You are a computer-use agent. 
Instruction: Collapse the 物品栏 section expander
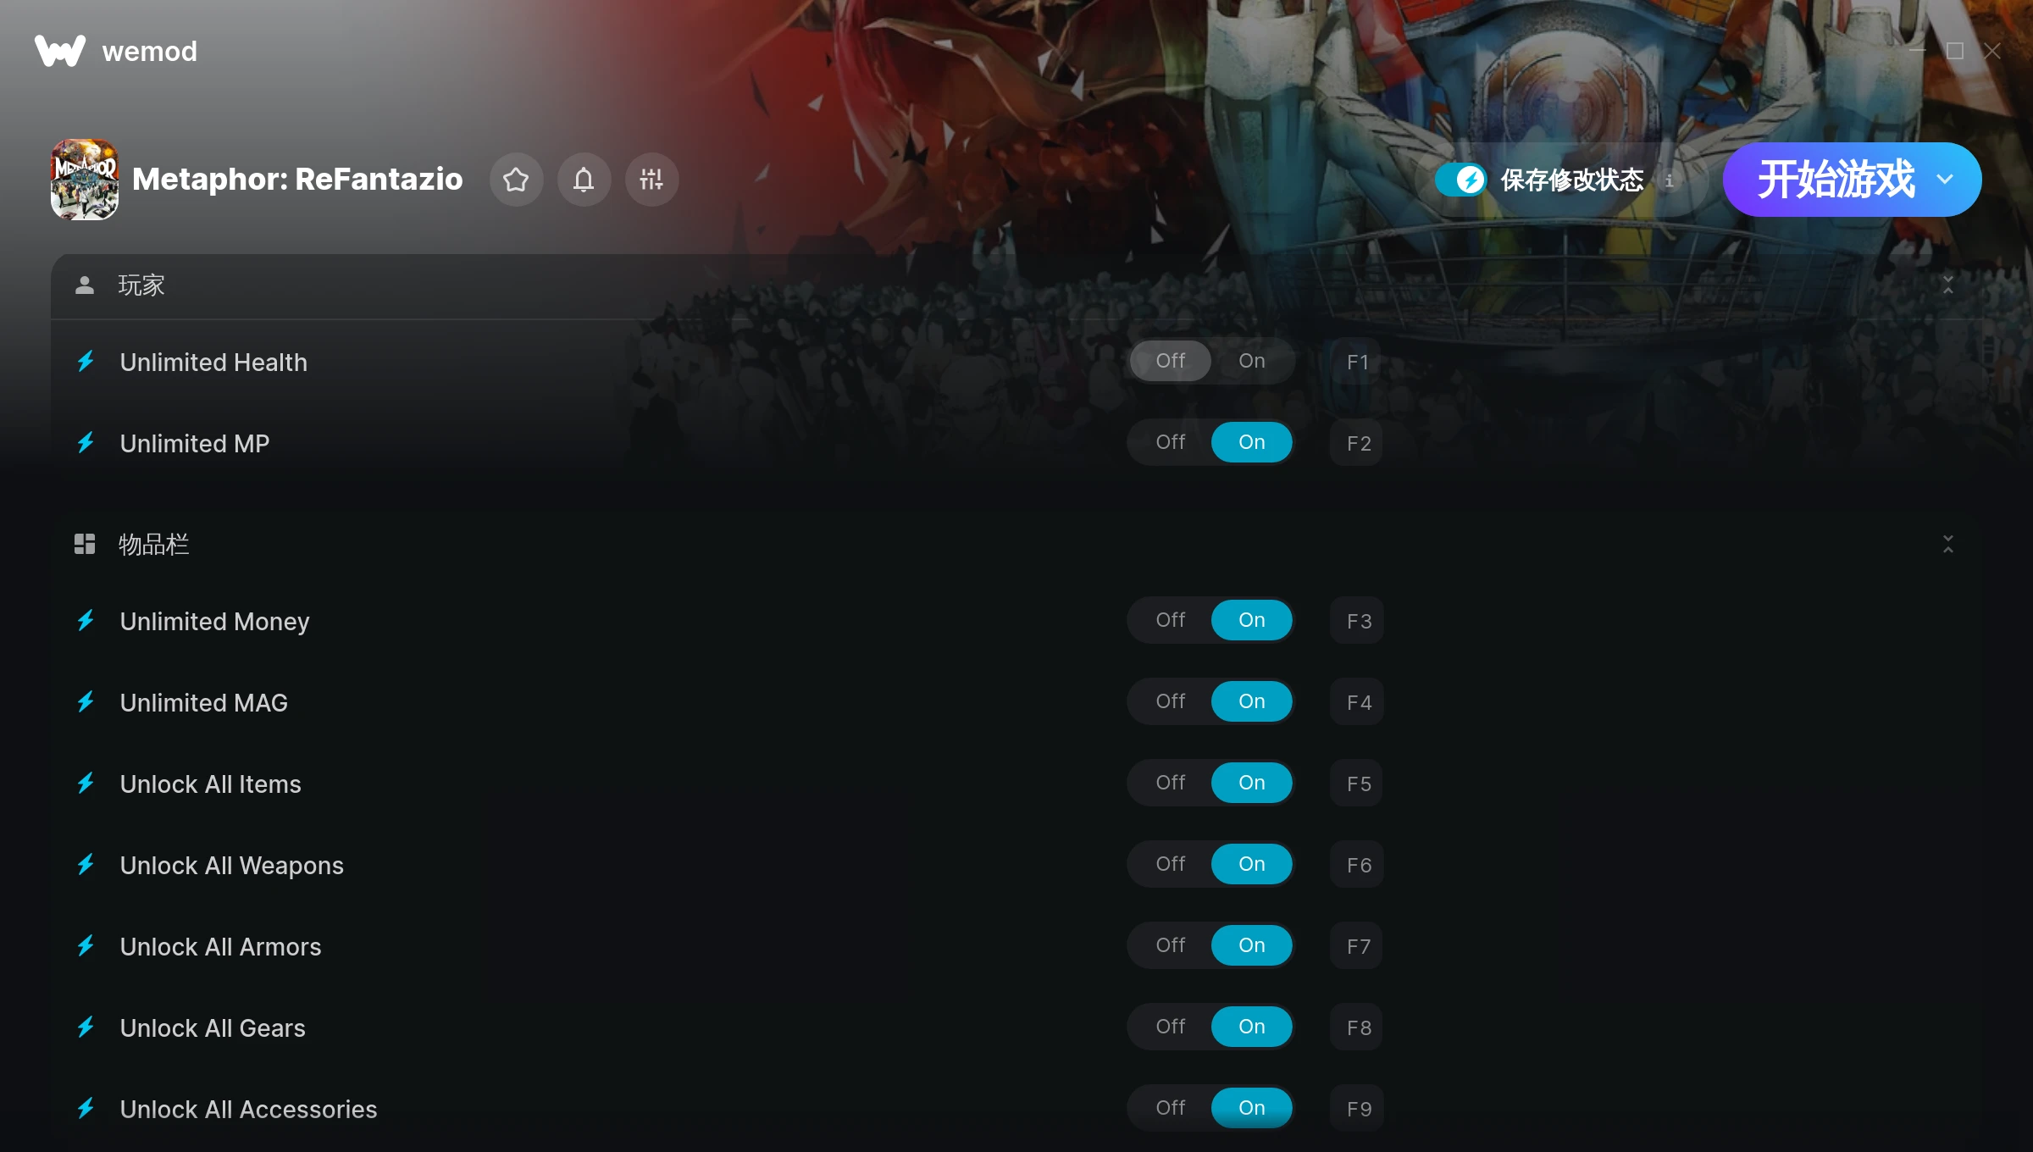(1947, 543)
